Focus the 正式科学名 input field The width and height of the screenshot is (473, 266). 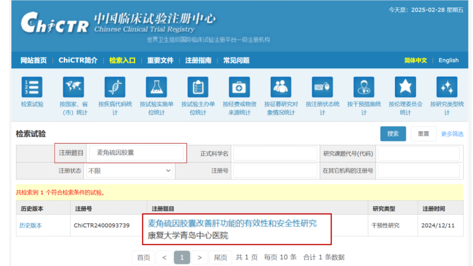click(275, 154)
